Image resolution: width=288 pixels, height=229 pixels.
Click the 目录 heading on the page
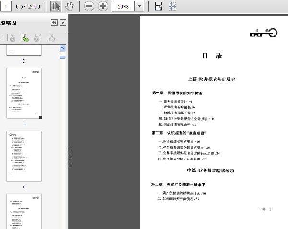tap(212, 56)
